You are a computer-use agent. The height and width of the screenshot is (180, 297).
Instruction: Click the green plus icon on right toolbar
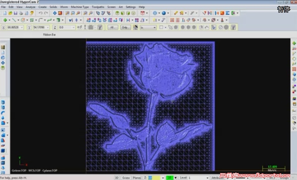tap(294, 43)
